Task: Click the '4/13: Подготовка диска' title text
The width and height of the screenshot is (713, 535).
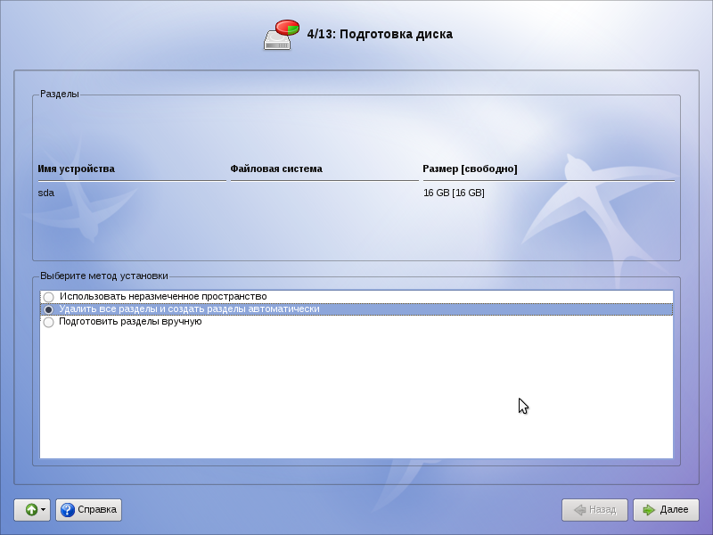Action: [380, 35]
